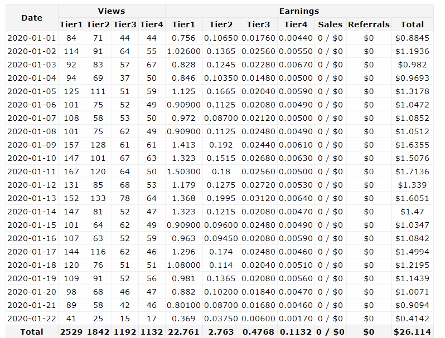The height and width of the screenshot is (338, 445).
Task: Select the 2020-01-22 date cell
Action: coord(32,319)
